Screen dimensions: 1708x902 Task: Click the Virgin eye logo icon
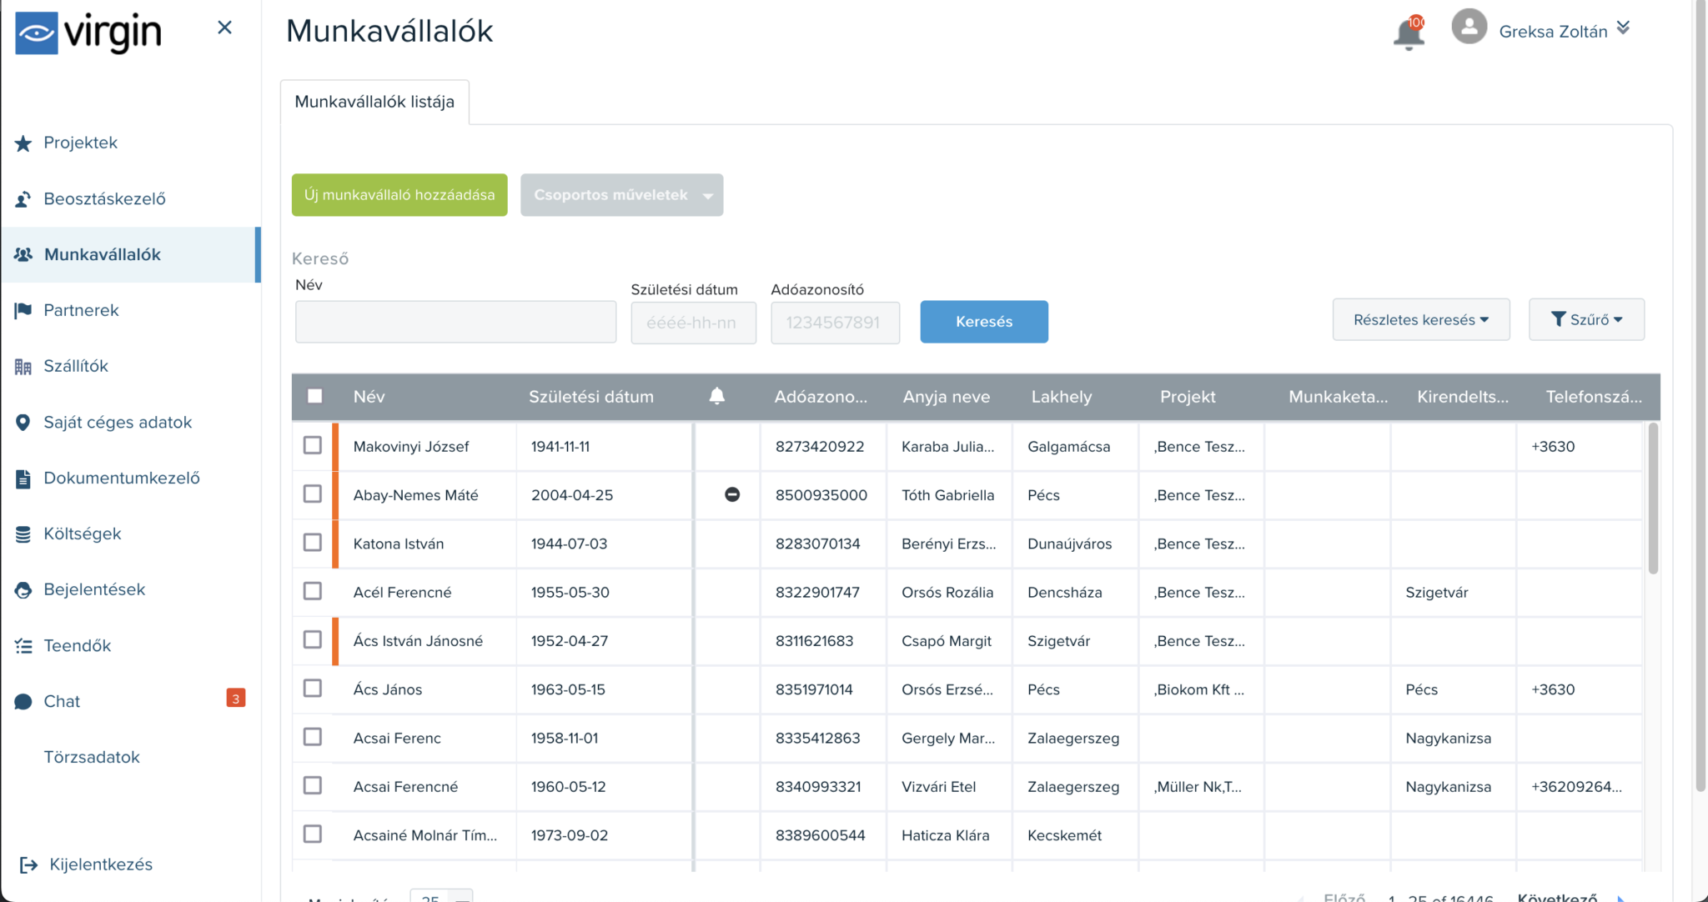pyautogui.click(x=36, y=33)
